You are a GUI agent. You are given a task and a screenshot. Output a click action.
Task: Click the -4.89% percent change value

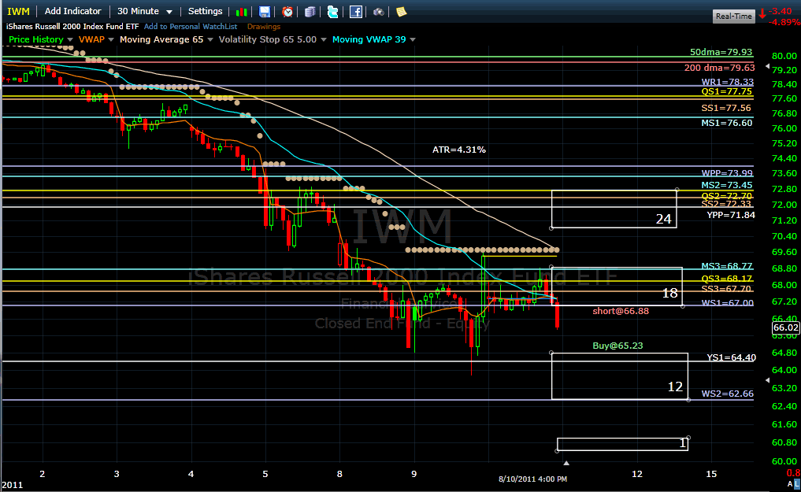tap(784, 23)
